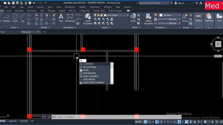Select the Arc drawing tool

[x=23, y=18]
